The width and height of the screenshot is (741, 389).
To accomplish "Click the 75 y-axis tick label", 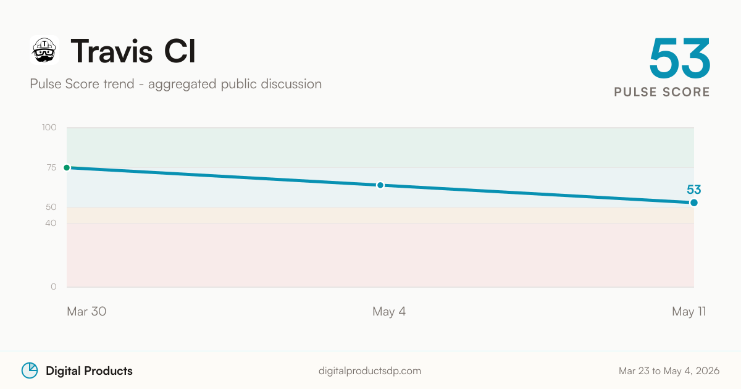I will click(x=51, y=167).
